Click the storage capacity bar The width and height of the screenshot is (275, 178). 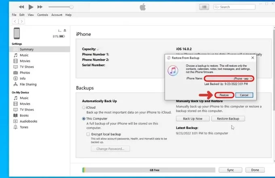[149, 170]
